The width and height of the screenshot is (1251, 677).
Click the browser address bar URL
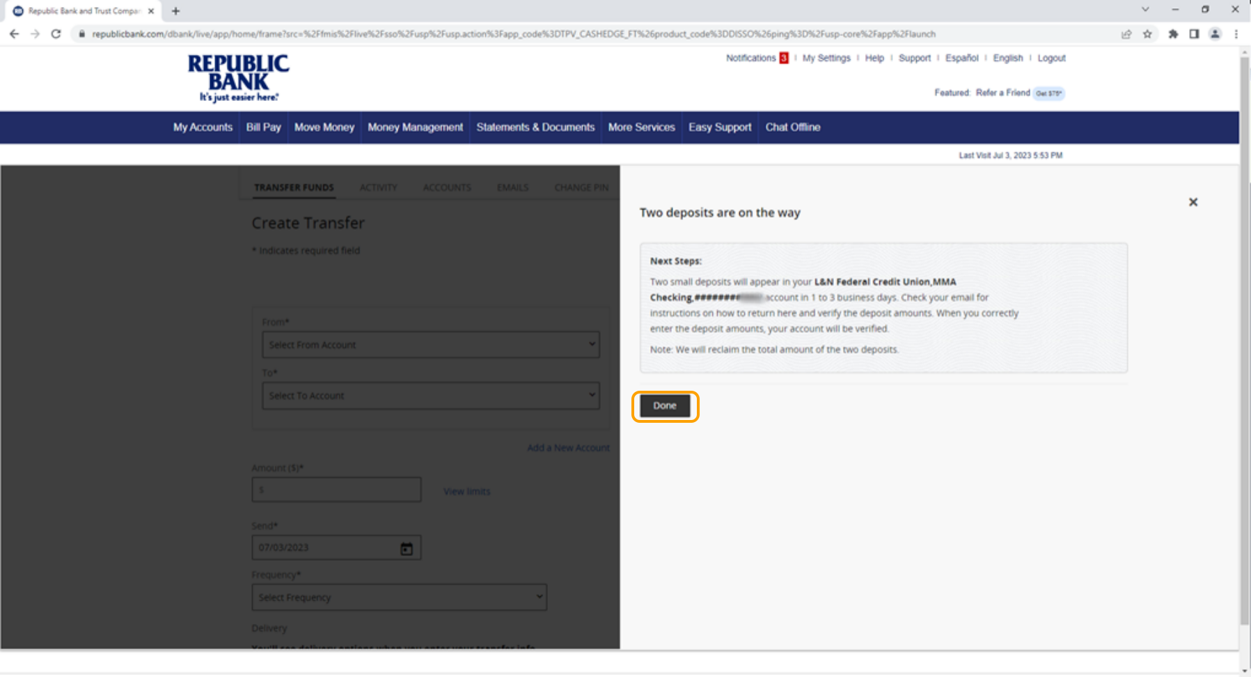[513, 33]
